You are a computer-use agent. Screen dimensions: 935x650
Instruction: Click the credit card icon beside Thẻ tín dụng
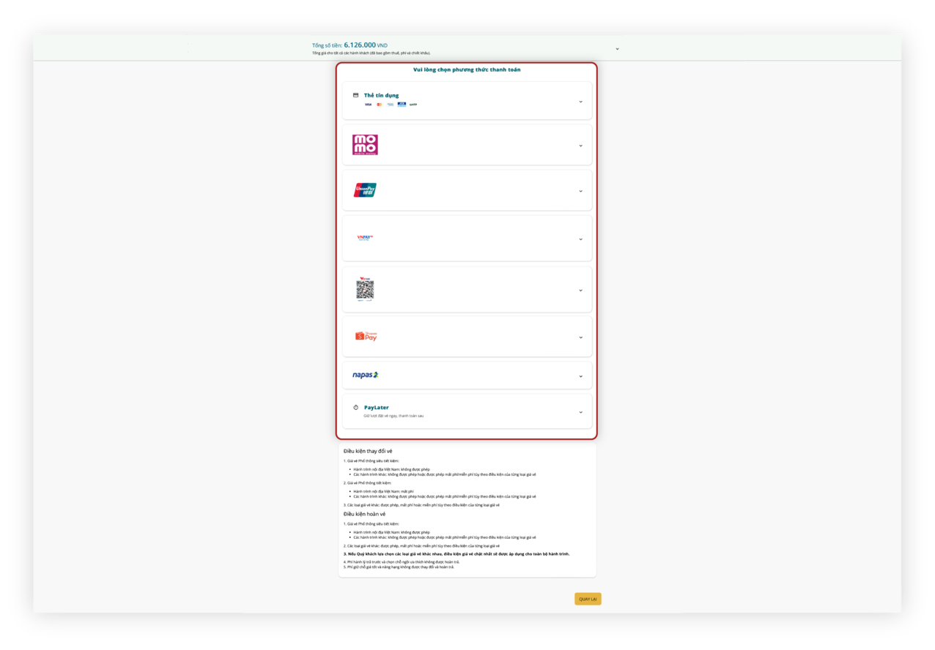[356, 95]
